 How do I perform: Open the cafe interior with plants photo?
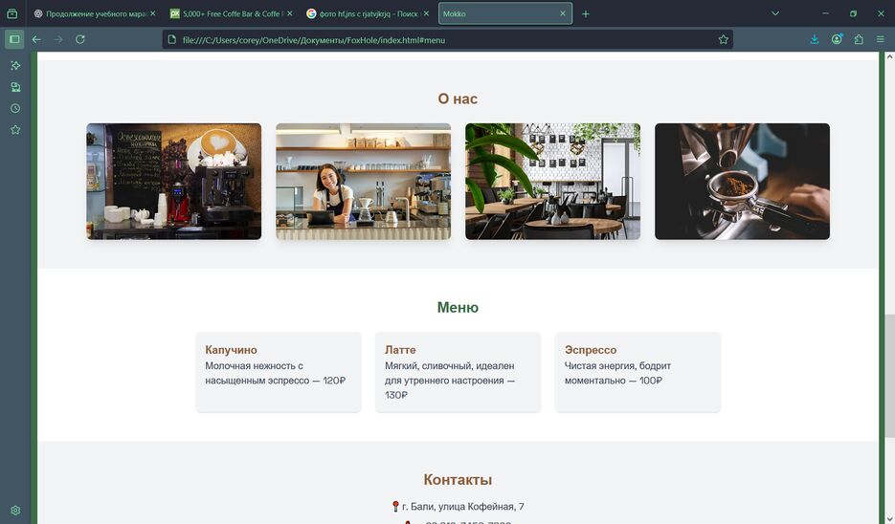[553, 182]
